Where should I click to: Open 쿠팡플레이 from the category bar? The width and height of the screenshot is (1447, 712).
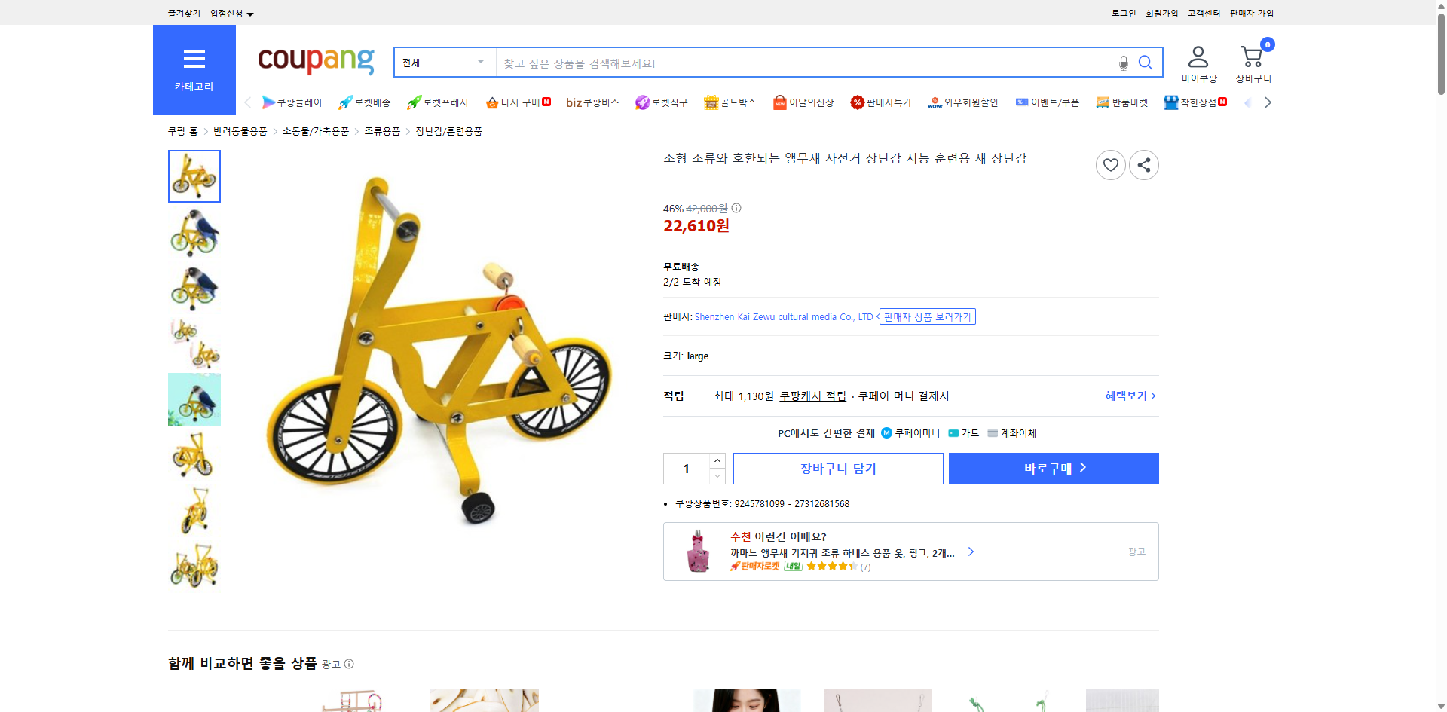[x=269, y=102]
